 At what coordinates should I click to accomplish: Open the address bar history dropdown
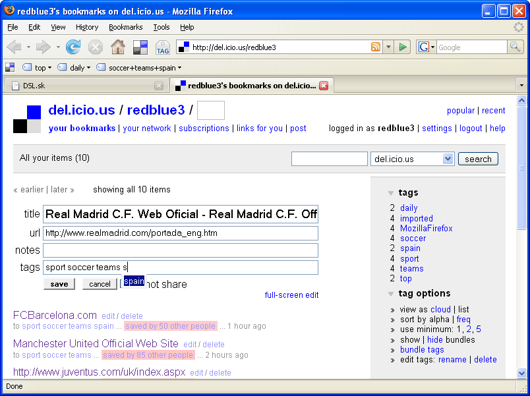[x=388, y=47]
